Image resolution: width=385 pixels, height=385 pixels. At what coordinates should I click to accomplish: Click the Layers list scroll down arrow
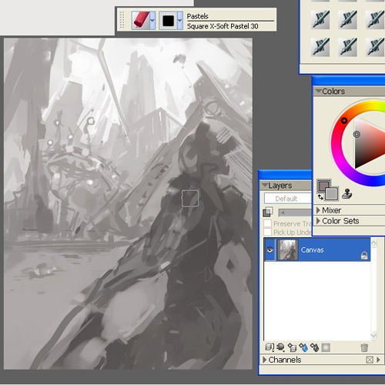point(373,335)
